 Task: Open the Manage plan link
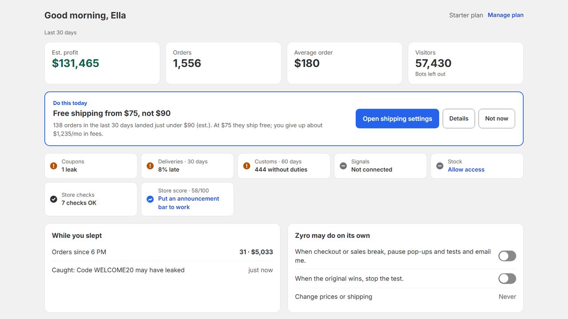pos(505,15)
